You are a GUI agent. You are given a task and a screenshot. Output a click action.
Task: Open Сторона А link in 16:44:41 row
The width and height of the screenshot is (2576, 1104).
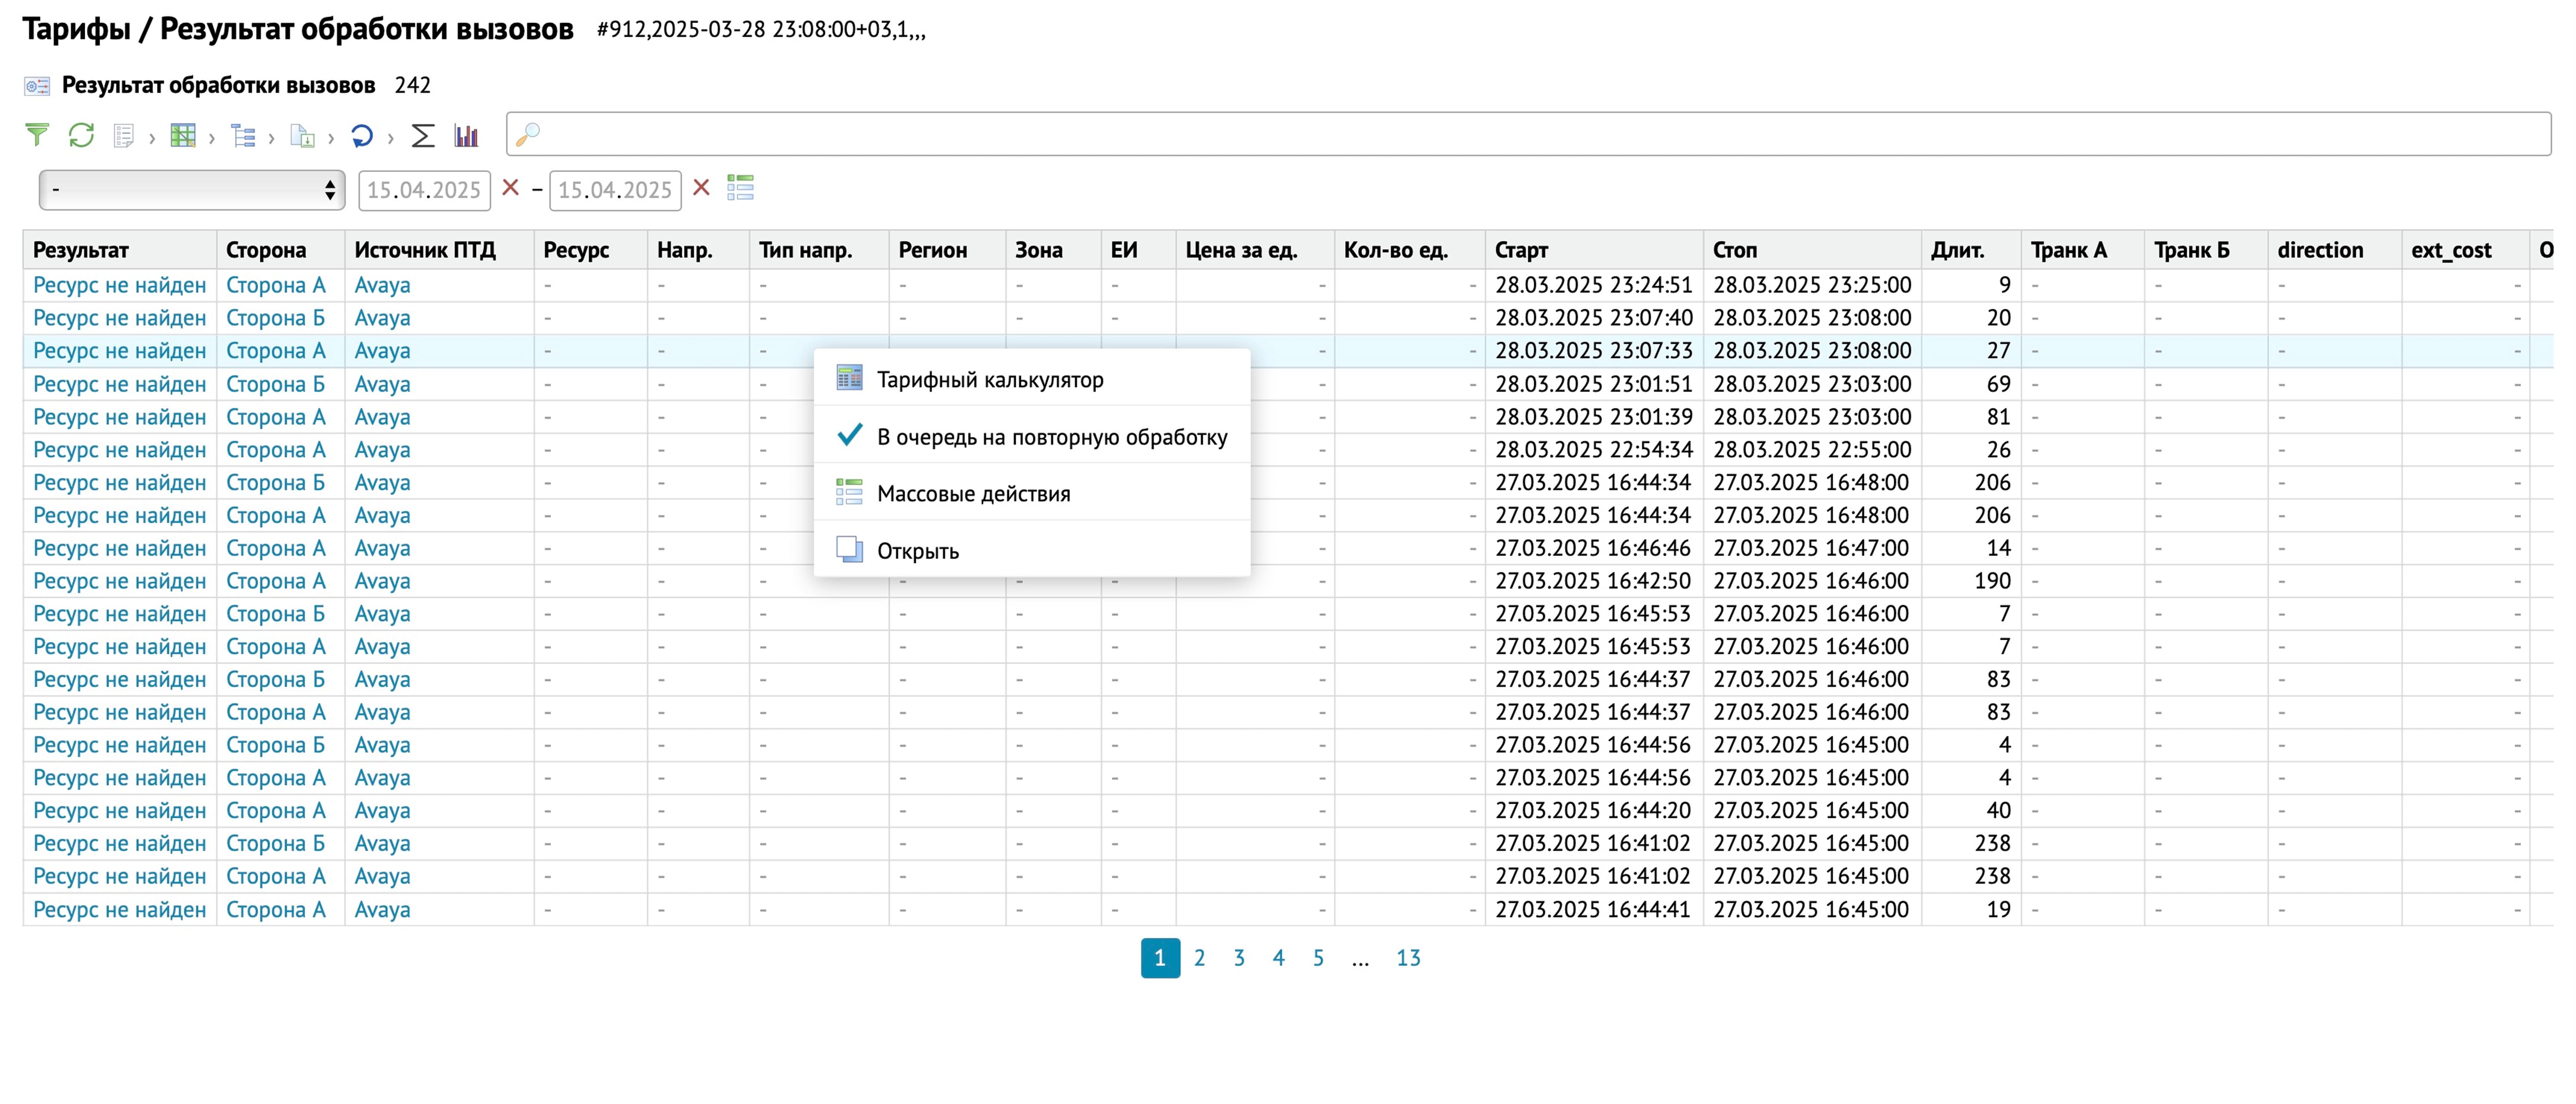[275, 910]
